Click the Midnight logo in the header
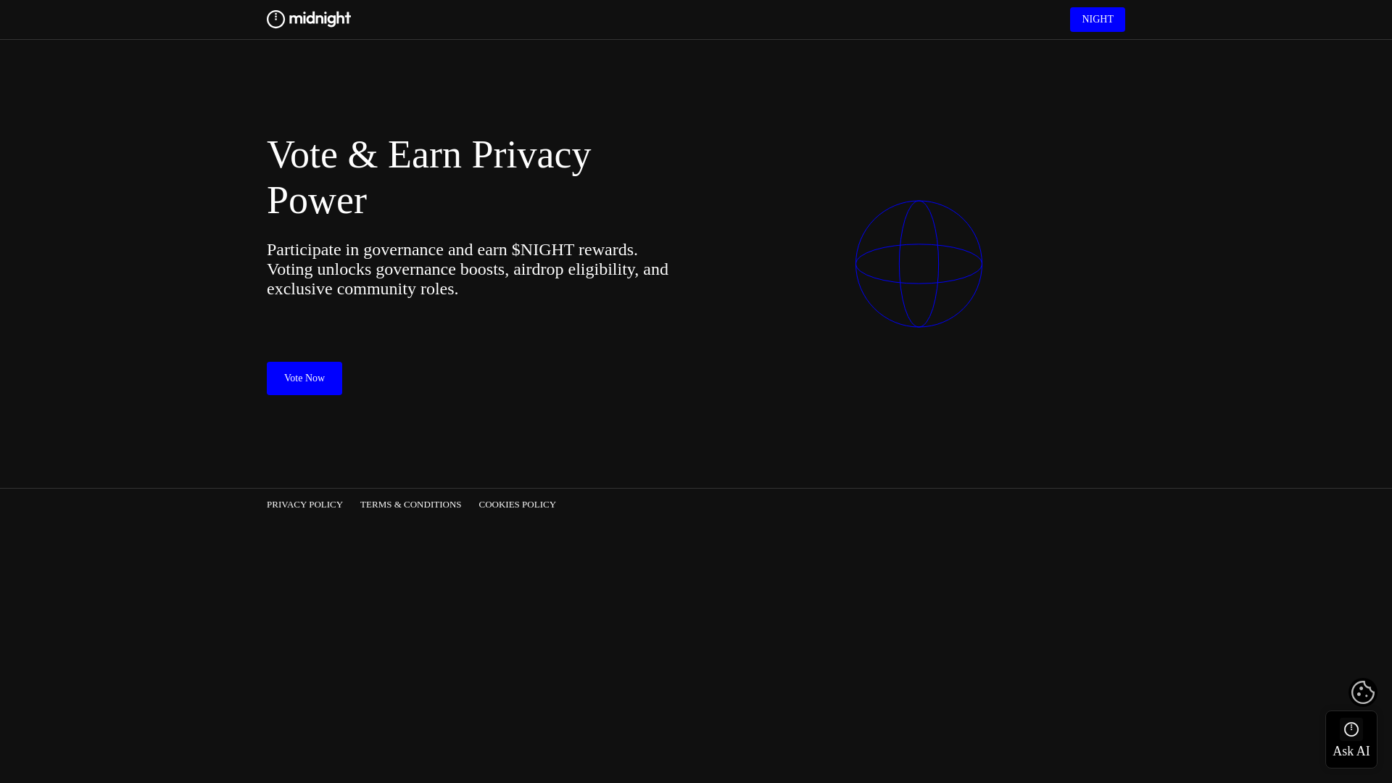This screenshot has height=783, width=1392. pos(309,20)
